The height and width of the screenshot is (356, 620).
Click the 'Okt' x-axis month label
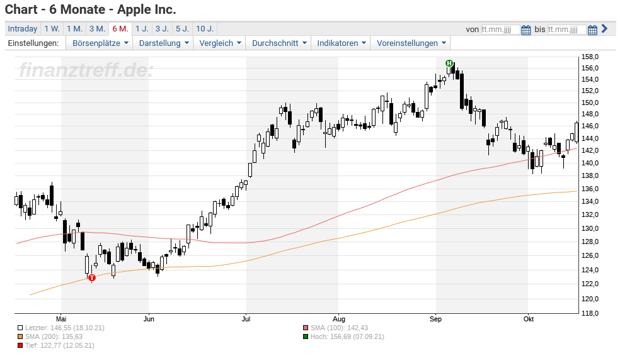[x=529, y=319]
